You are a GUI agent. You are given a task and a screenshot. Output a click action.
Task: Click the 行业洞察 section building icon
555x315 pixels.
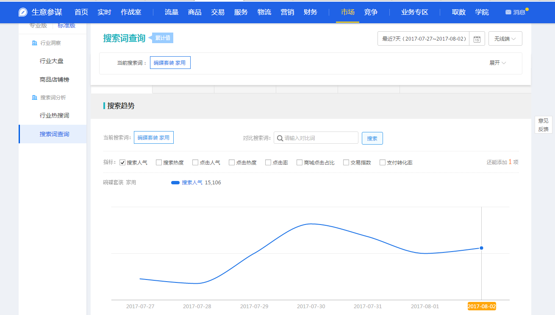[x=34, y=43]
